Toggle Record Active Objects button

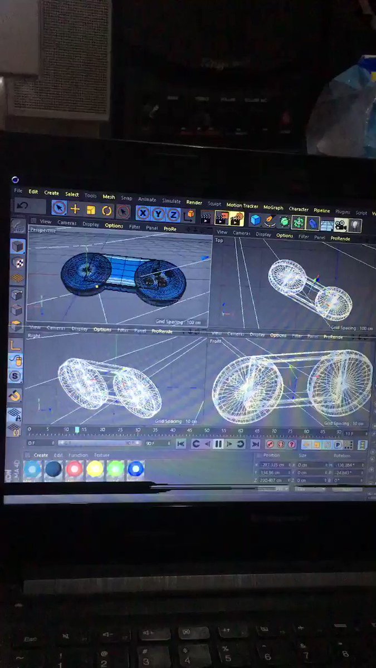[x=270, y=444]
